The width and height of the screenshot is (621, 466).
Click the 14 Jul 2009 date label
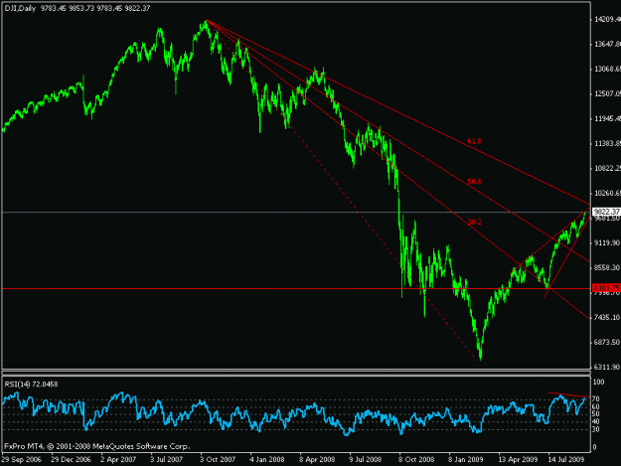pos(566,460)
